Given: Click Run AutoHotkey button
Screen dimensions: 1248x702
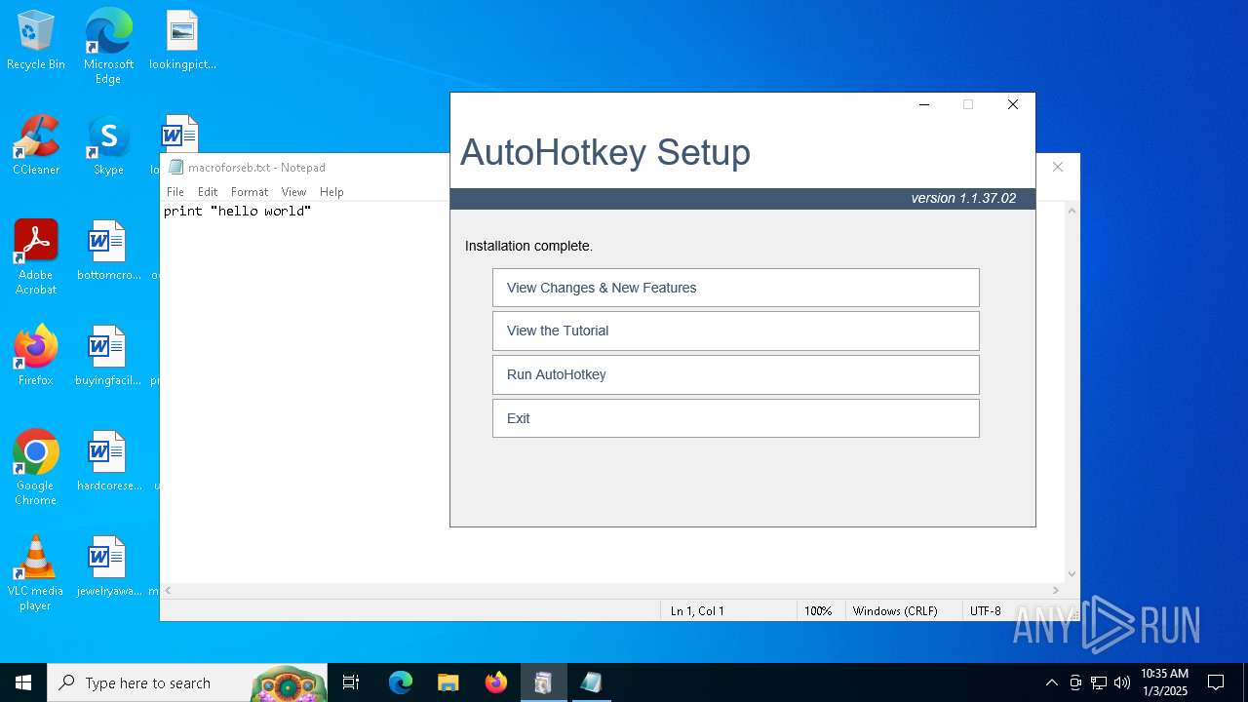Looking at the screenshot, I should (736, 374).
